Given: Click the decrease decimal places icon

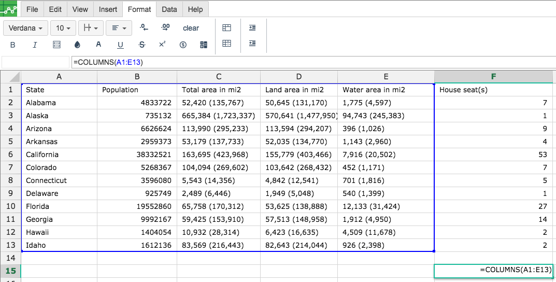Looking at the screenshot, I should click(x=144, y=28).
